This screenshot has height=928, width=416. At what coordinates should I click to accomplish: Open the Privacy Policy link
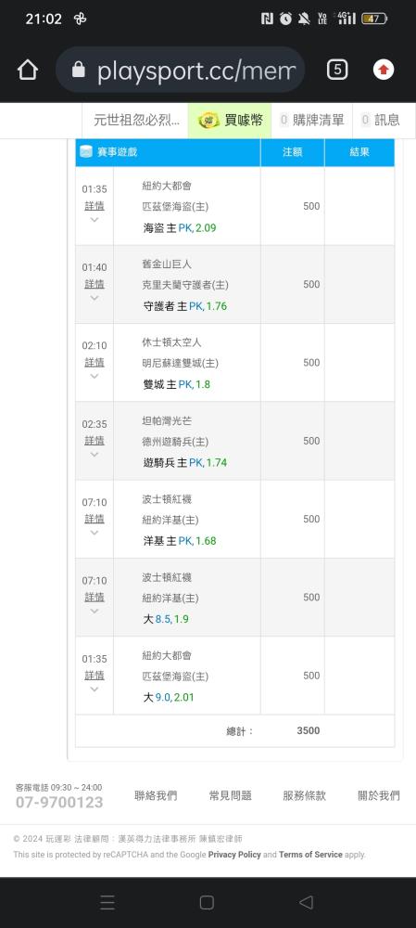pyautogui.click(x=234, y=855)
